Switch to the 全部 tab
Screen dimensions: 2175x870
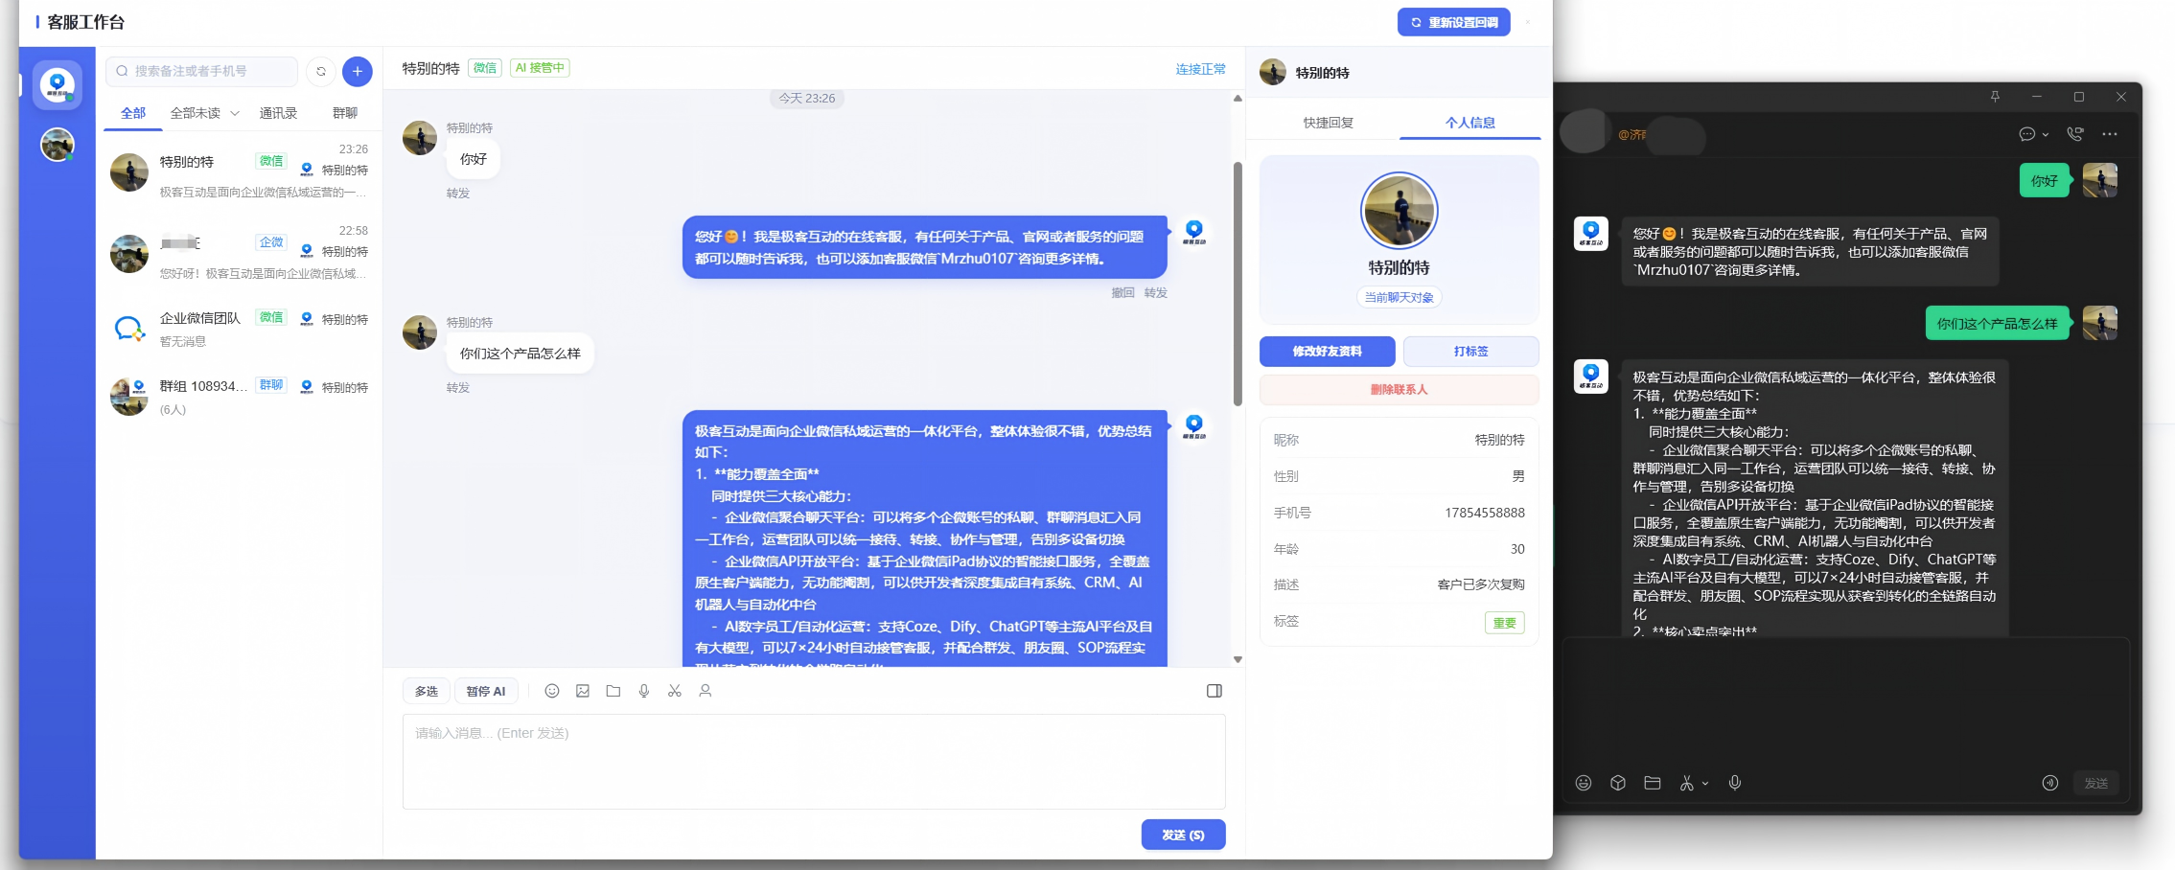[133, 113]
